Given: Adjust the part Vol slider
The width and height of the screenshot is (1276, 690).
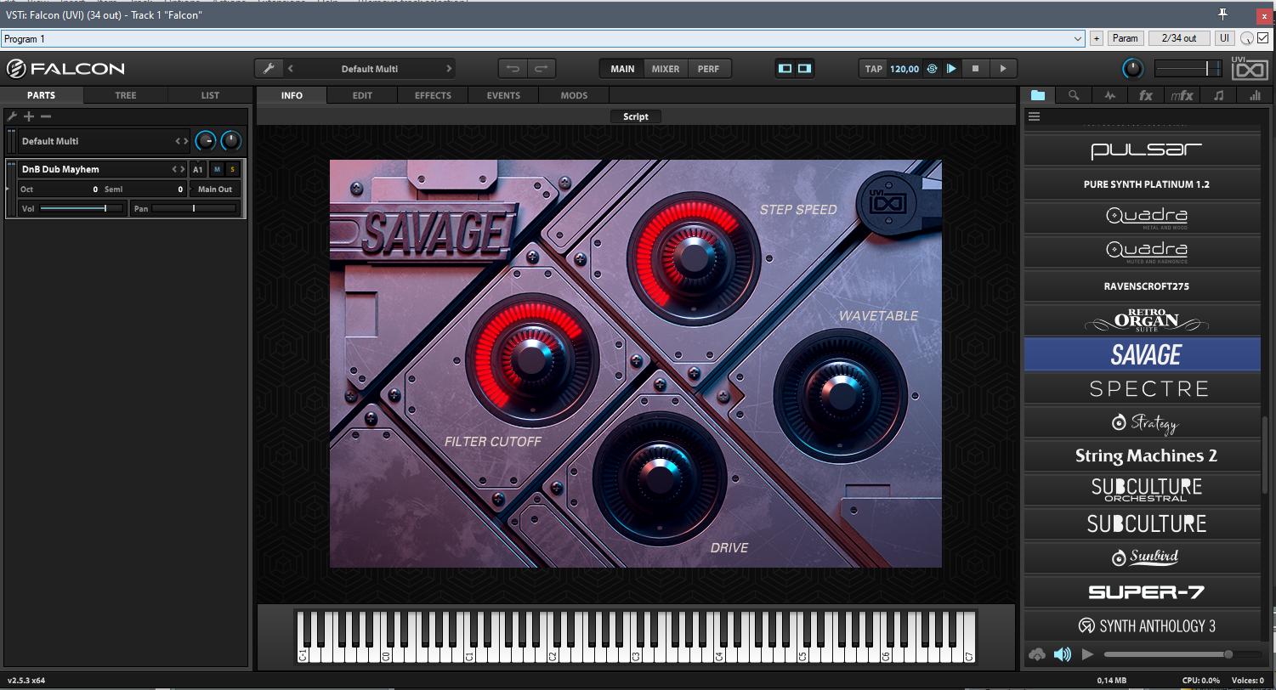Looking at the screenshot, I should [81, 208].
